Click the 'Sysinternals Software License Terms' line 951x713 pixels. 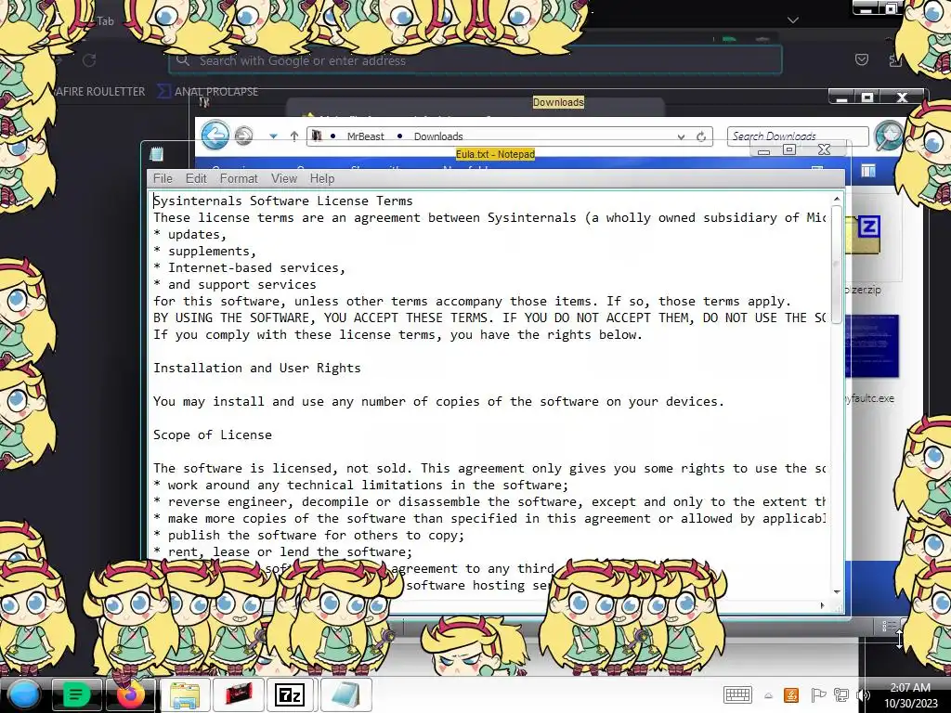(x=282, y=201)
